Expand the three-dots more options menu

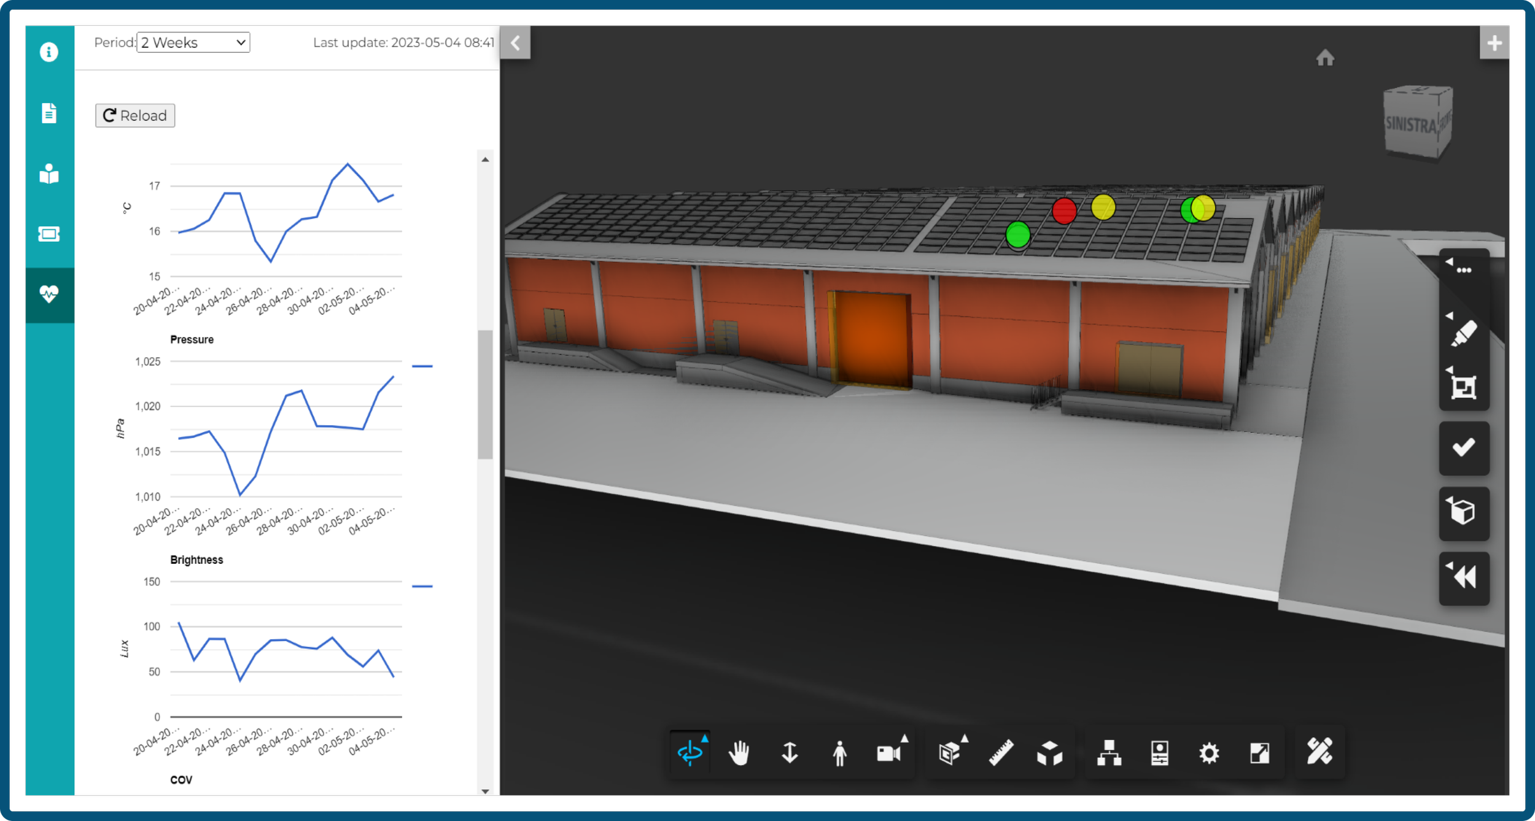coord(1464,270)
